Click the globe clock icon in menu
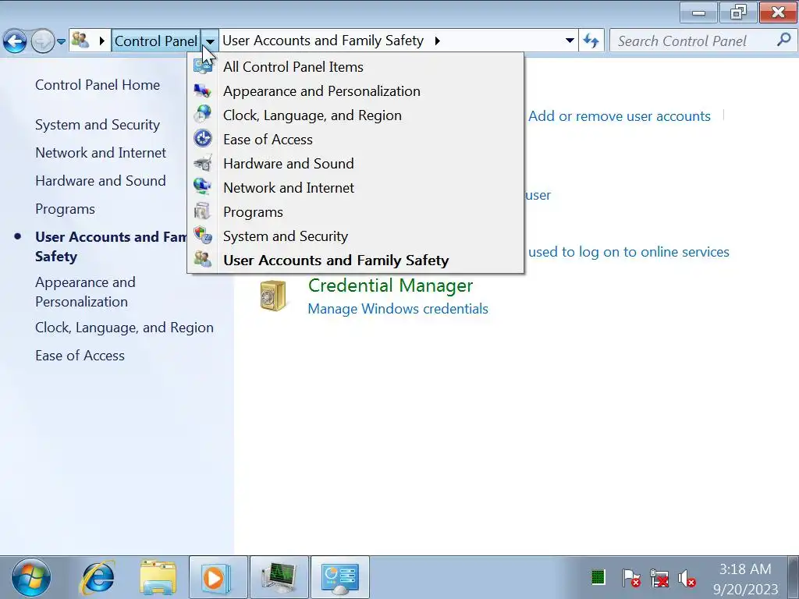 203,114
